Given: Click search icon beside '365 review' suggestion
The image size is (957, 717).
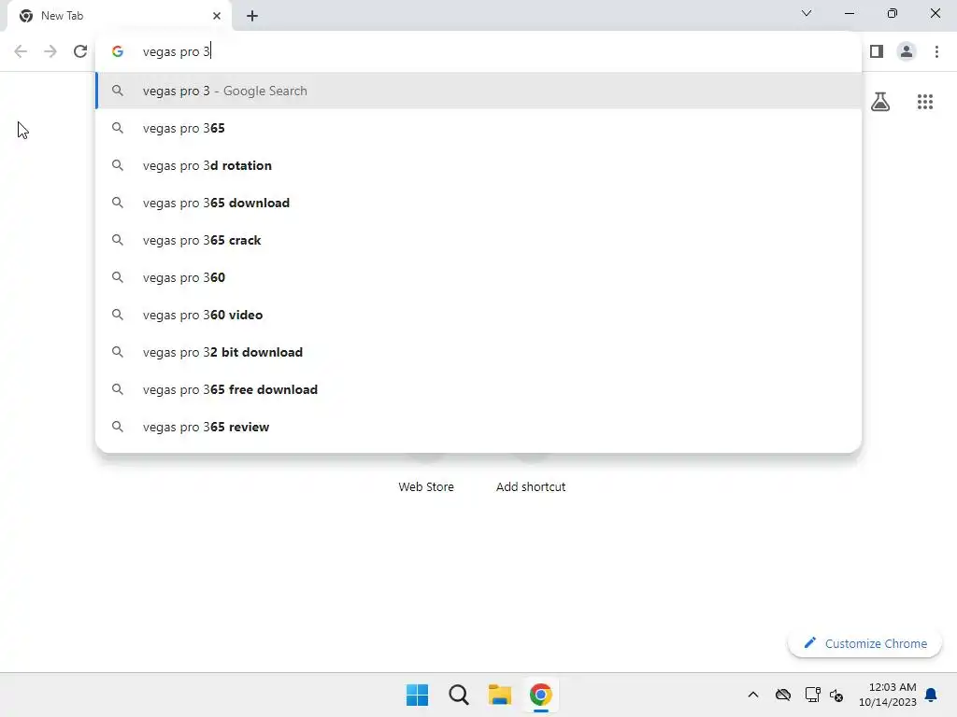Looking at the screenshot, I should tap(118, 427).
